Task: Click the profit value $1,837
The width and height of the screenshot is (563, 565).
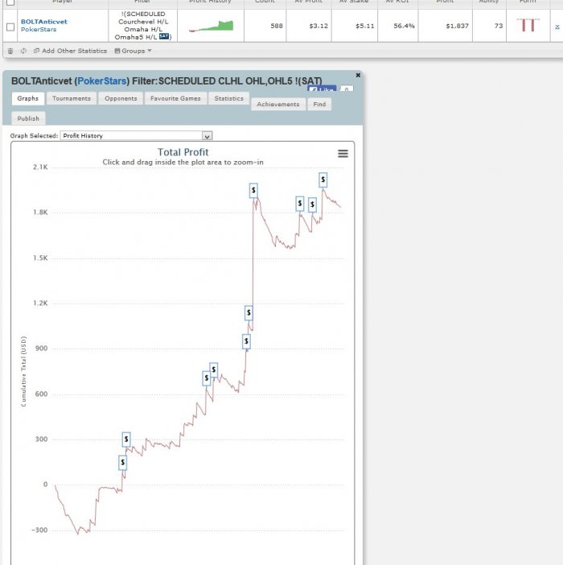Action: pos(457,26)
